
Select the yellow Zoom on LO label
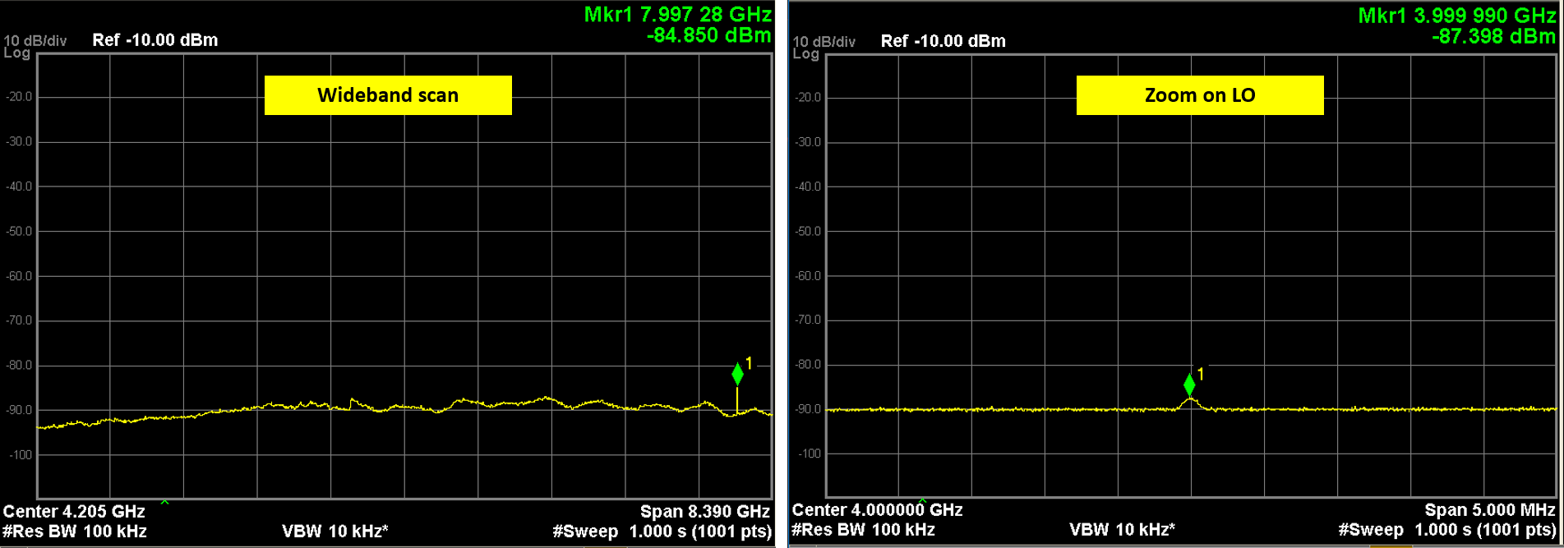pos(1199,95)
